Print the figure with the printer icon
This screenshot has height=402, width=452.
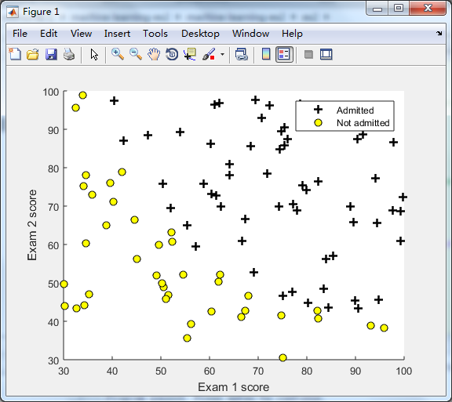pos(69,54)
